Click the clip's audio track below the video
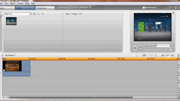 [x=16, y=74]
